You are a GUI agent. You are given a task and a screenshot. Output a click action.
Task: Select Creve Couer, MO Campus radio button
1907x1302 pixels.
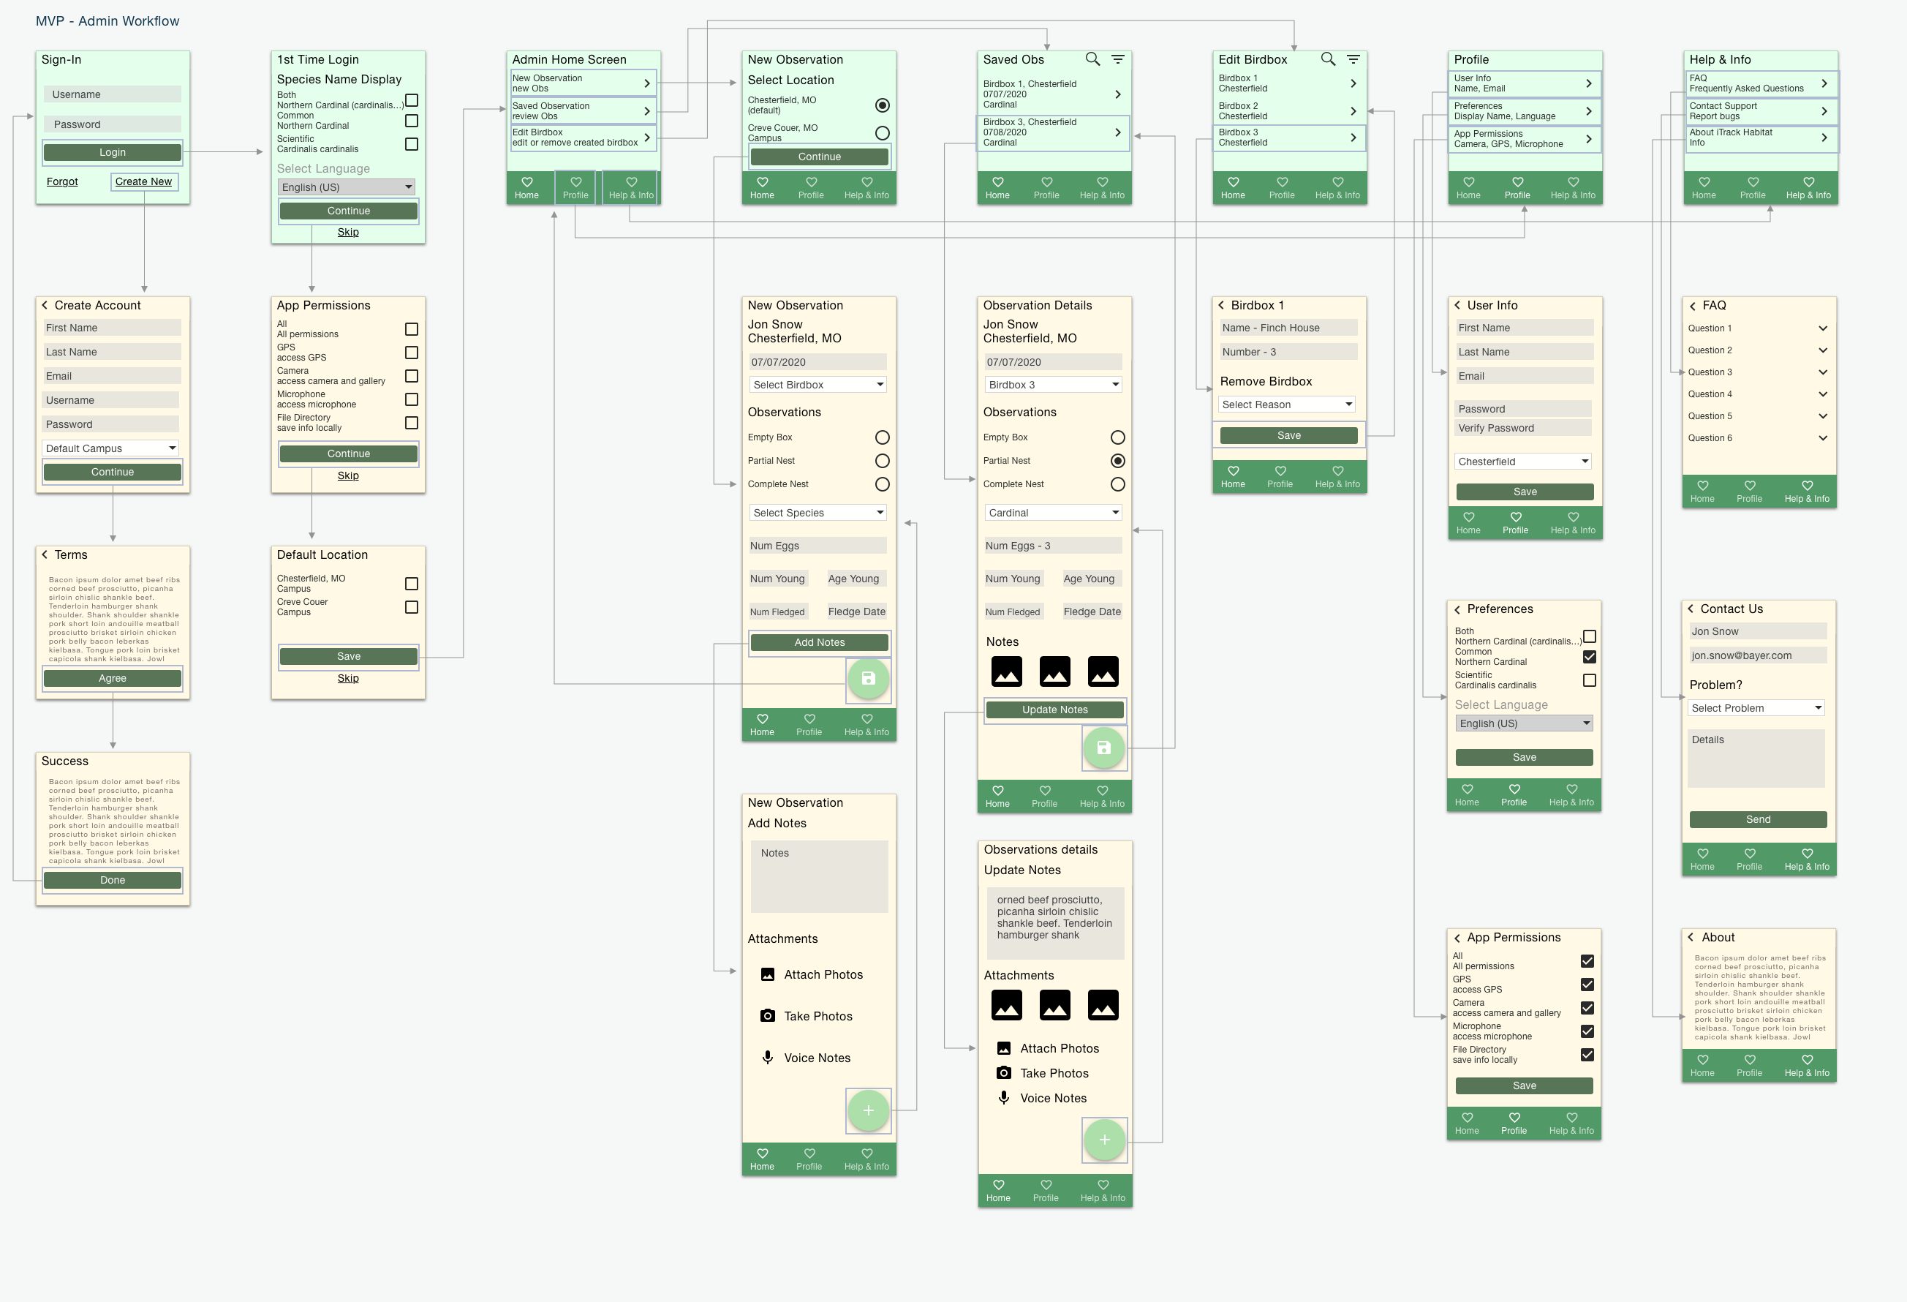[882, 133]
